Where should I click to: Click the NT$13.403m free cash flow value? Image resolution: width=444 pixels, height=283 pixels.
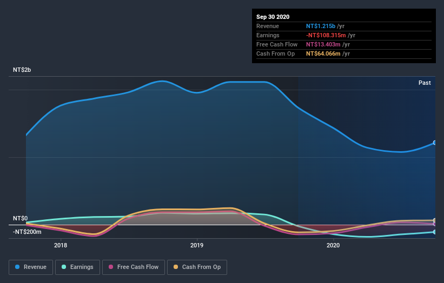point(323,44)
